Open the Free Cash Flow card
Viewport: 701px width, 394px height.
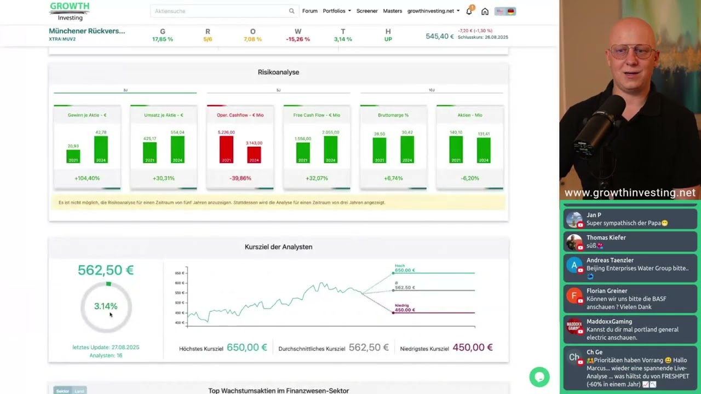pos(317,147)
